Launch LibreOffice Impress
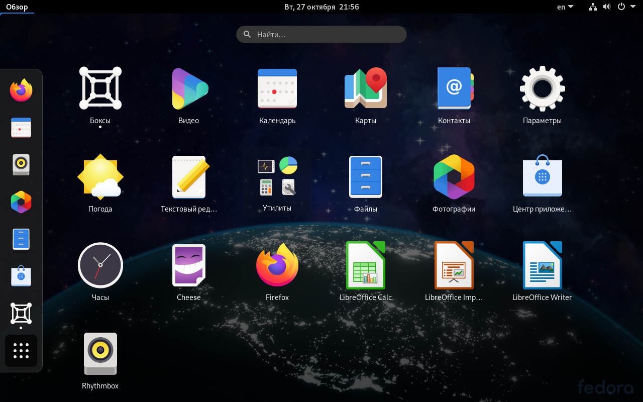Screen dimensions: 643x402 point(454,265)
